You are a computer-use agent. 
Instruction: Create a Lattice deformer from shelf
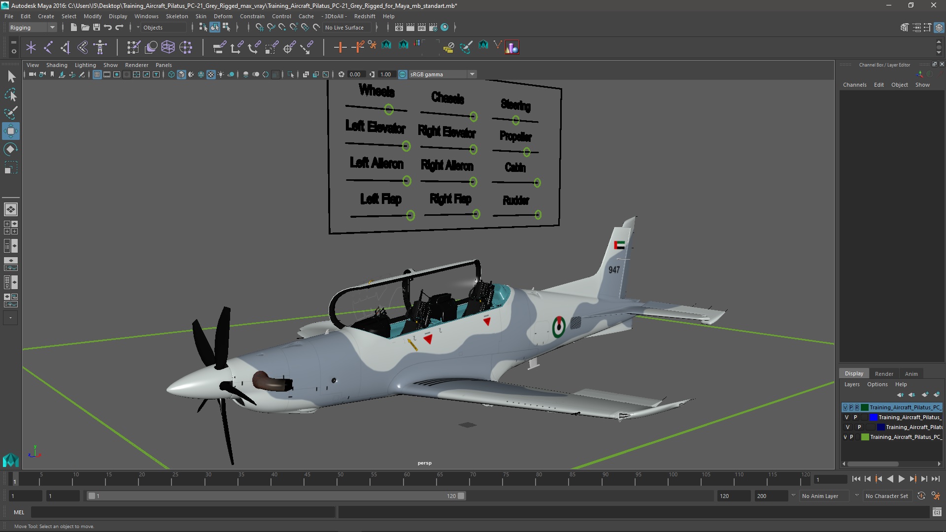coord(168,47)
